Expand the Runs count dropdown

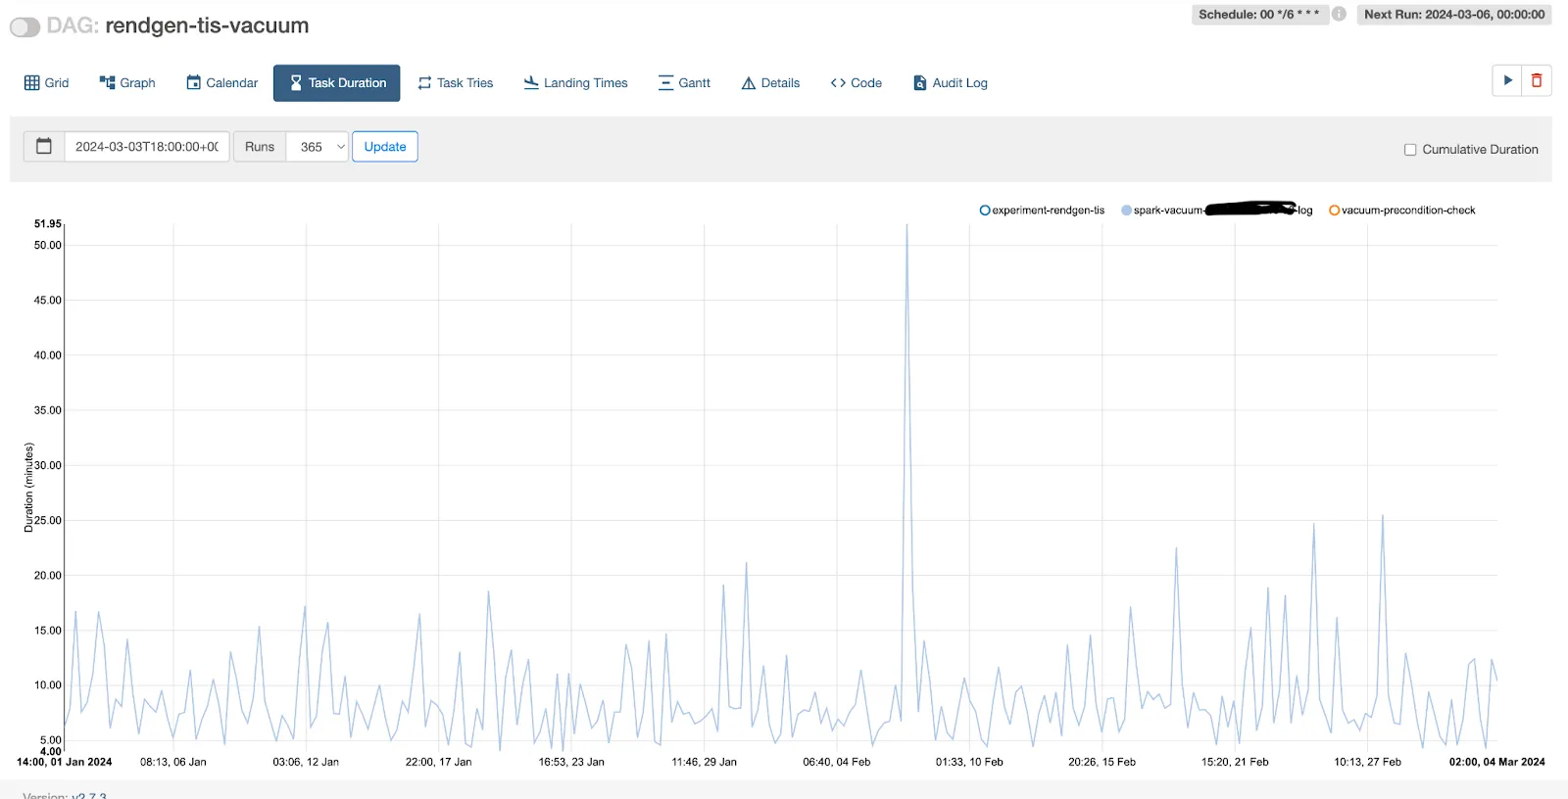318,147
